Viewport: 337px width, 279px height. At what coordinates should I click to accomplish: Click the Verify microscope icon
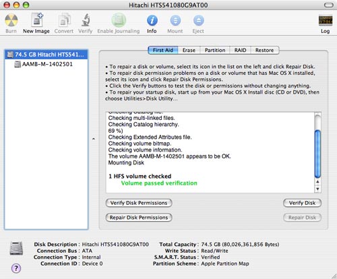(86, 20)
